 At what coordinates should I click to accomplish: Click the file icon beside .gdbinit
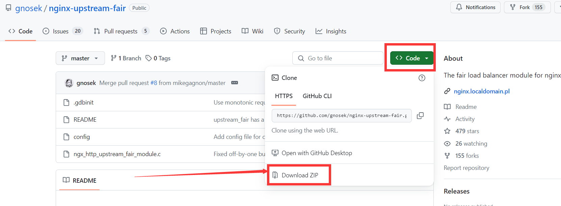(66, 102)
